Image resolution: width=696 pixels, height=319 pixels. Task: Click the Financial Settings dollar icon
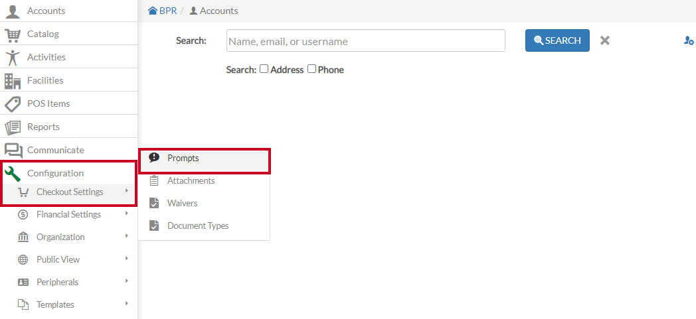pyautogui.click(x=23, y=215)
